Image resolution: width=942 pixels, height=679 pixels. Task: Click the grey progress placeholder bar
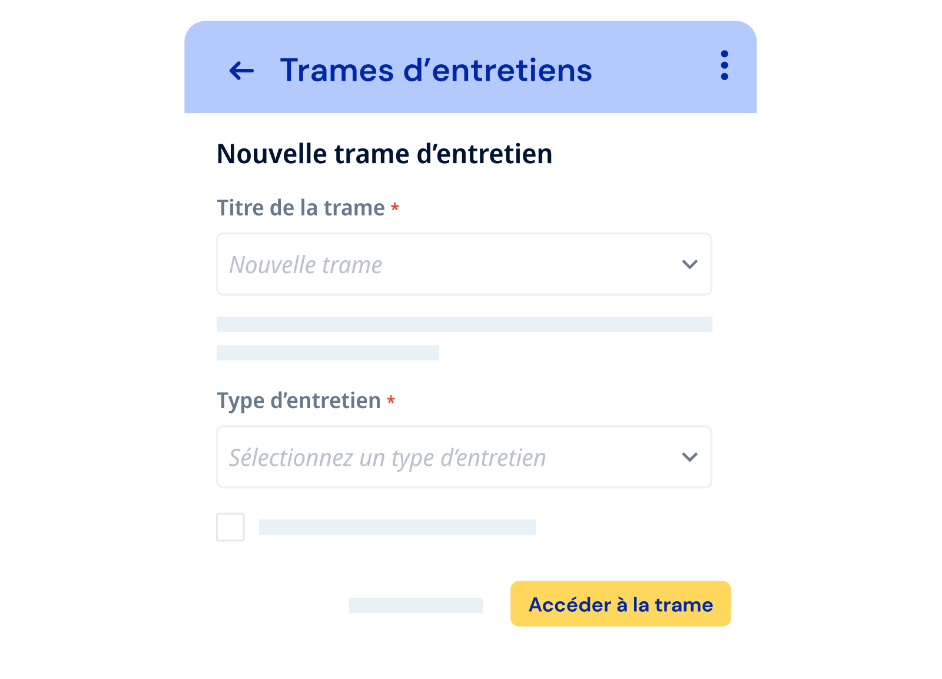click(x=465, y=323)
